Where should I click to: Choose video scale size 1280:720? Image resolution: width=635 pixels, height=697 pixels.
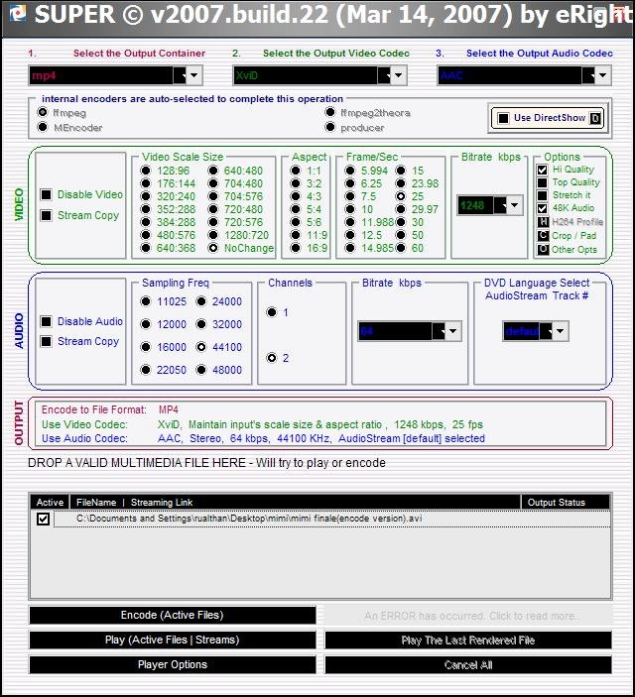(213, 235)
